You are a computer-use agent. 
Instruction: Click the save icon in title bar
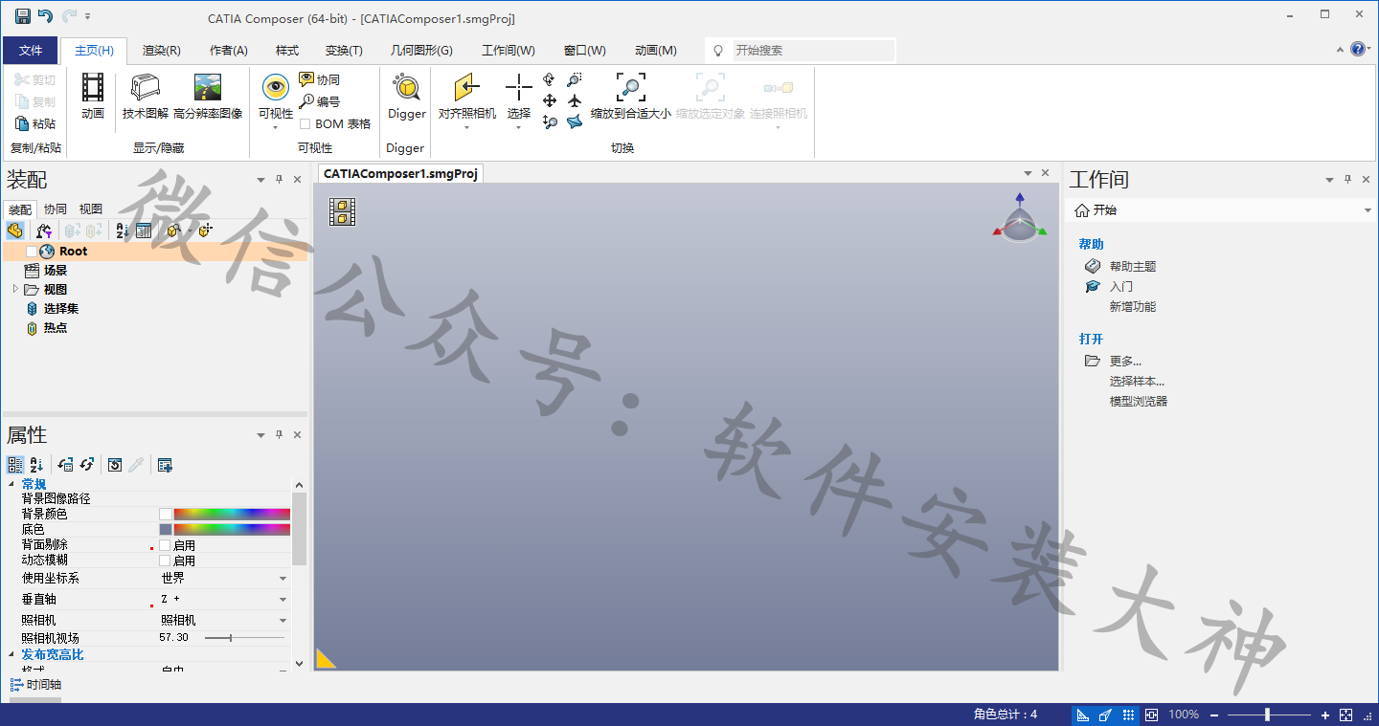pos(22,16)
